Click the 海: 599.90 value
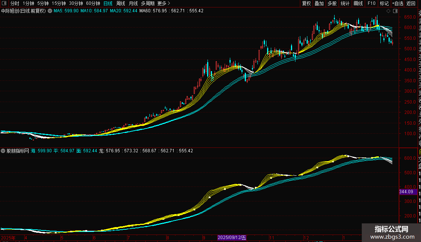The height and width of the screenshot is (242, 421). point(41,151)
